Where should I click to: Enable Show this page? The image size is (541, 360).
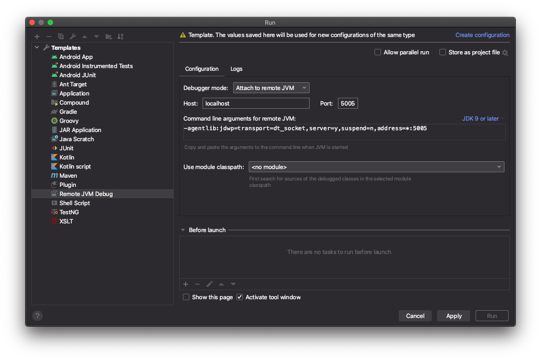tap(186, 297)
